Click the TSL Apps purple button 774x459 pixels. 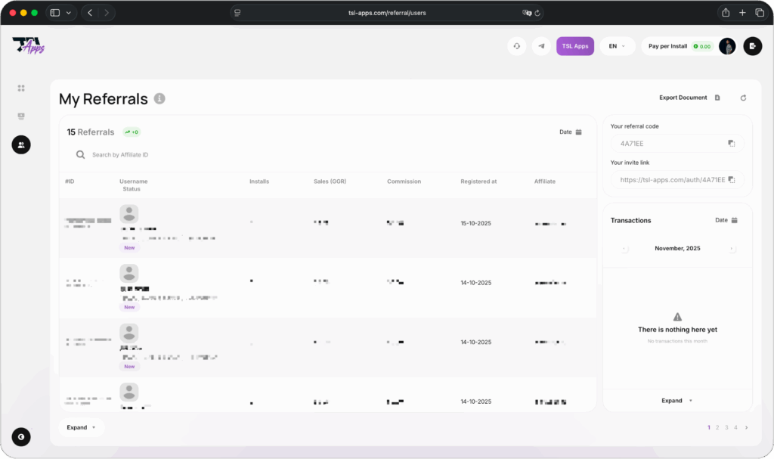575,46
